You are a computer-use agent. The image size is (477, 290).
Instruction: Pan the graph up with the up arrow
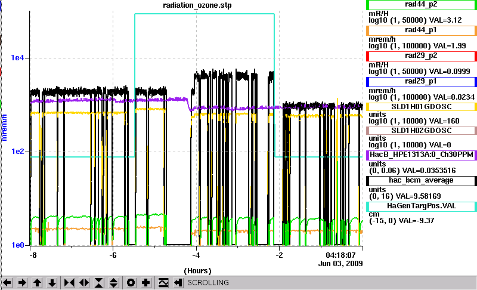[37, 283]
